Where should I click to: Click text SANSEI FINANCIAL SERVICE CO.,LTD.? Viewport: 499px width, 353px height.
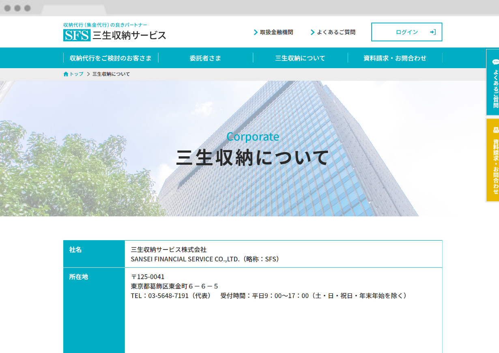tap(185, 259)
